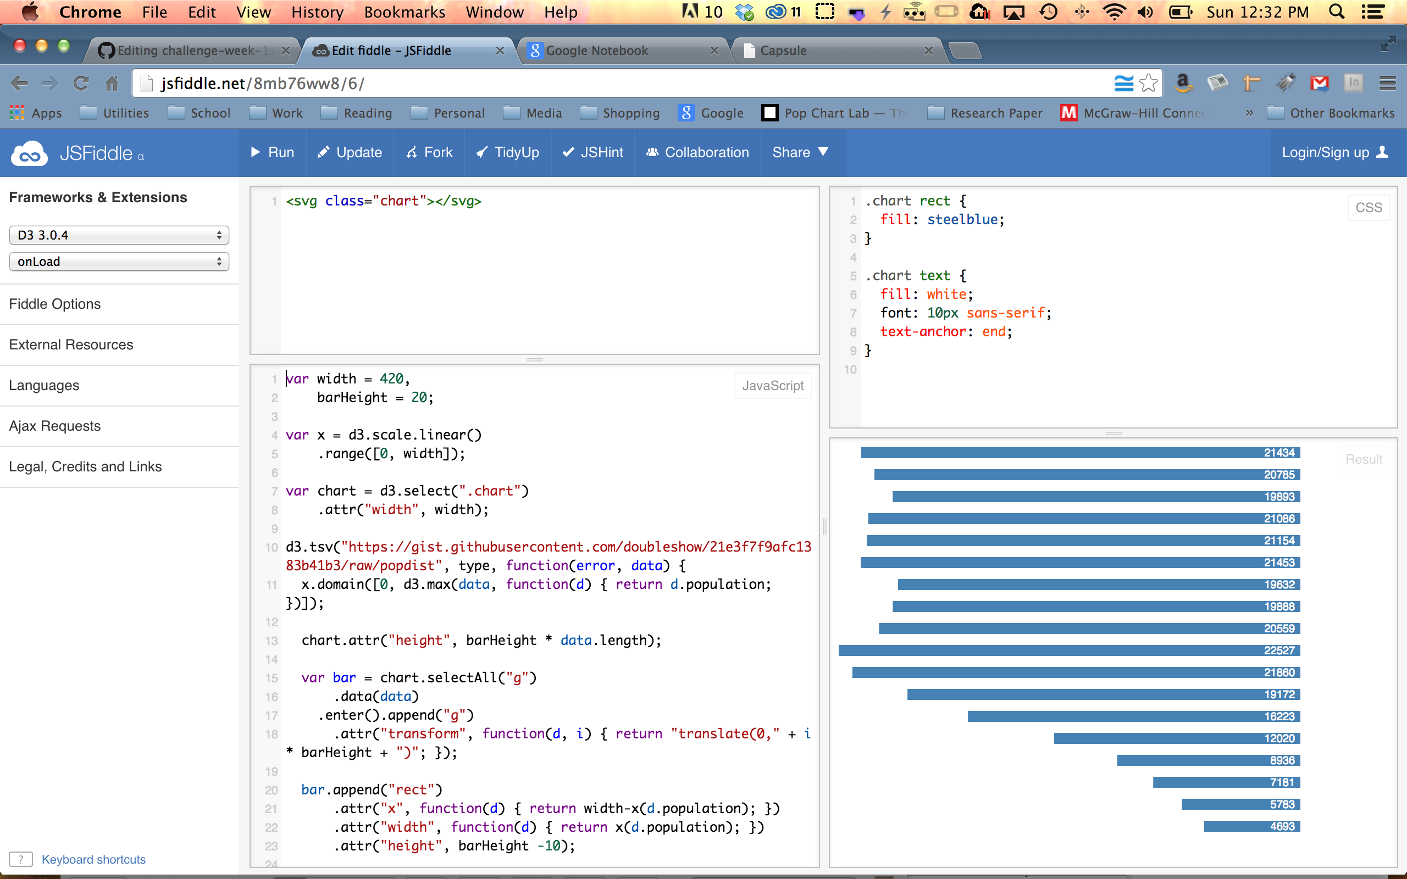Open the School bookmarks folder
Viewport: 1407px width, 879px height.
pyautogui.click(x=200, y=113)
